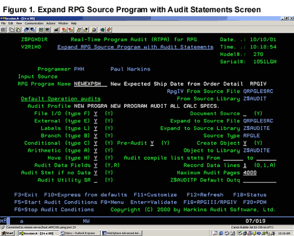Click the connection status icon in status bar

pyautogui.click(x=2, y=227)
